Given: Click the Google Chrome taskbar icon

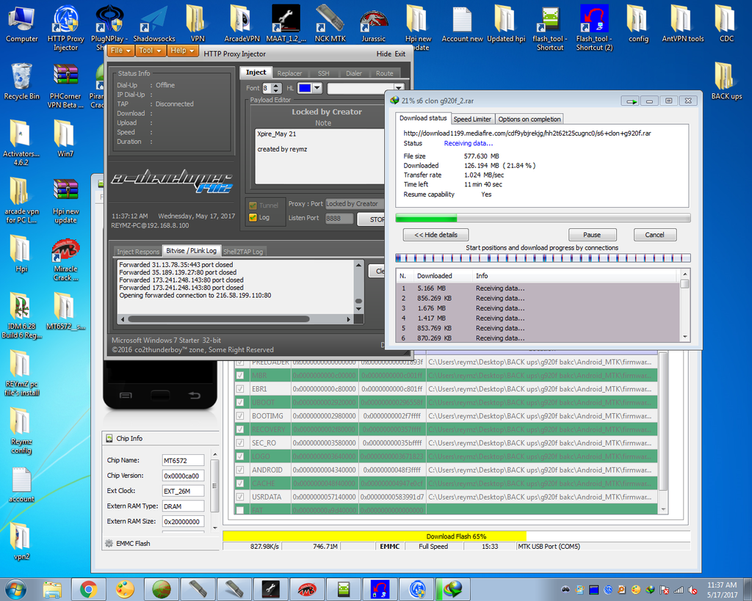Looking at the screenshot, I should [89, 589].
